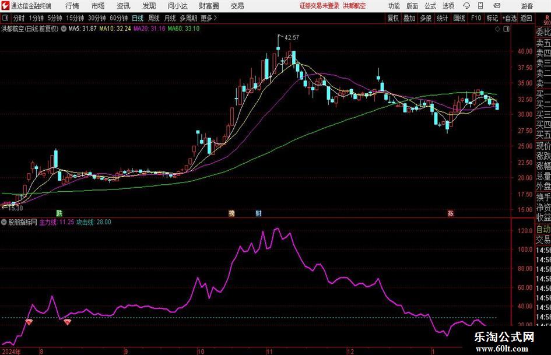Click the 2024年 label on the time axis
Screen dimensions: 551x355
click(11, 352)
